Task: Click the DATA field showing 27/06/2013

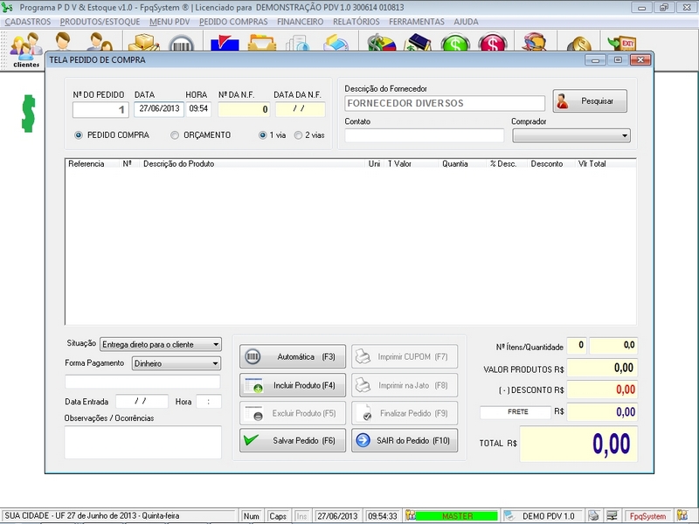Action: coord(159,109)
